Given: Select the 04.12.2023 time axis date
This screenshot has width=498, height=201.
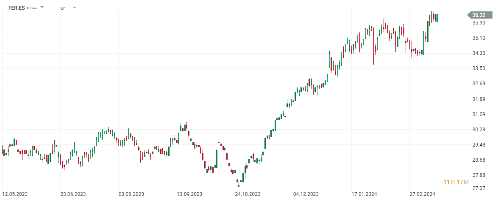Looking at the screenshot, I should click(x=306, y=194).
